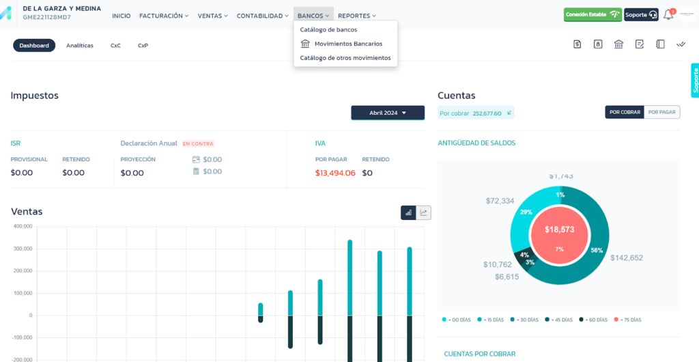Viewport: 699px width, 362px height.
Task: Expand the REPORTES menu
Action: (x=356, y=16)
